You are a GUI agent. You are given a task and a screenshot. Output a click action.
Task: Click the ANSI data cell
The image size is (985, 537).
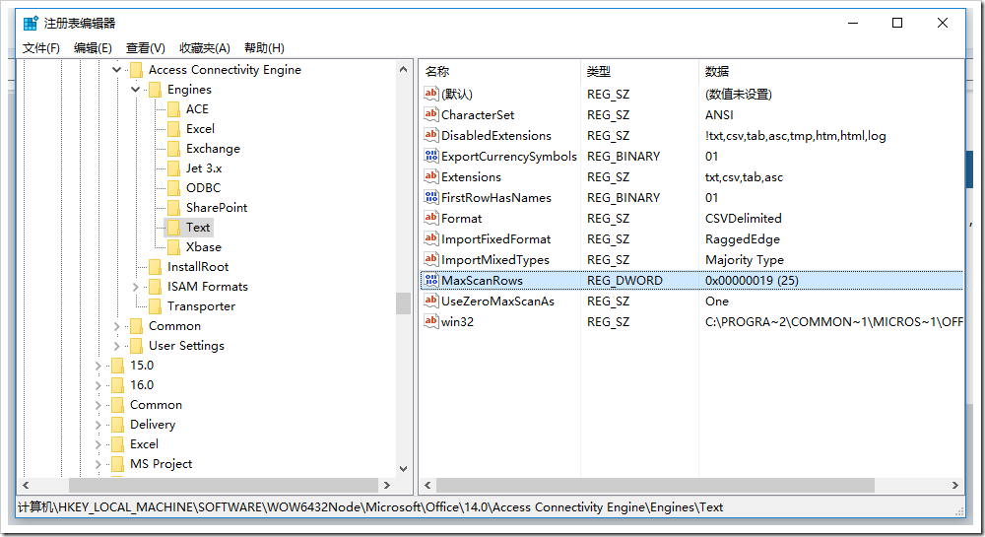click(x=719, y=114)
